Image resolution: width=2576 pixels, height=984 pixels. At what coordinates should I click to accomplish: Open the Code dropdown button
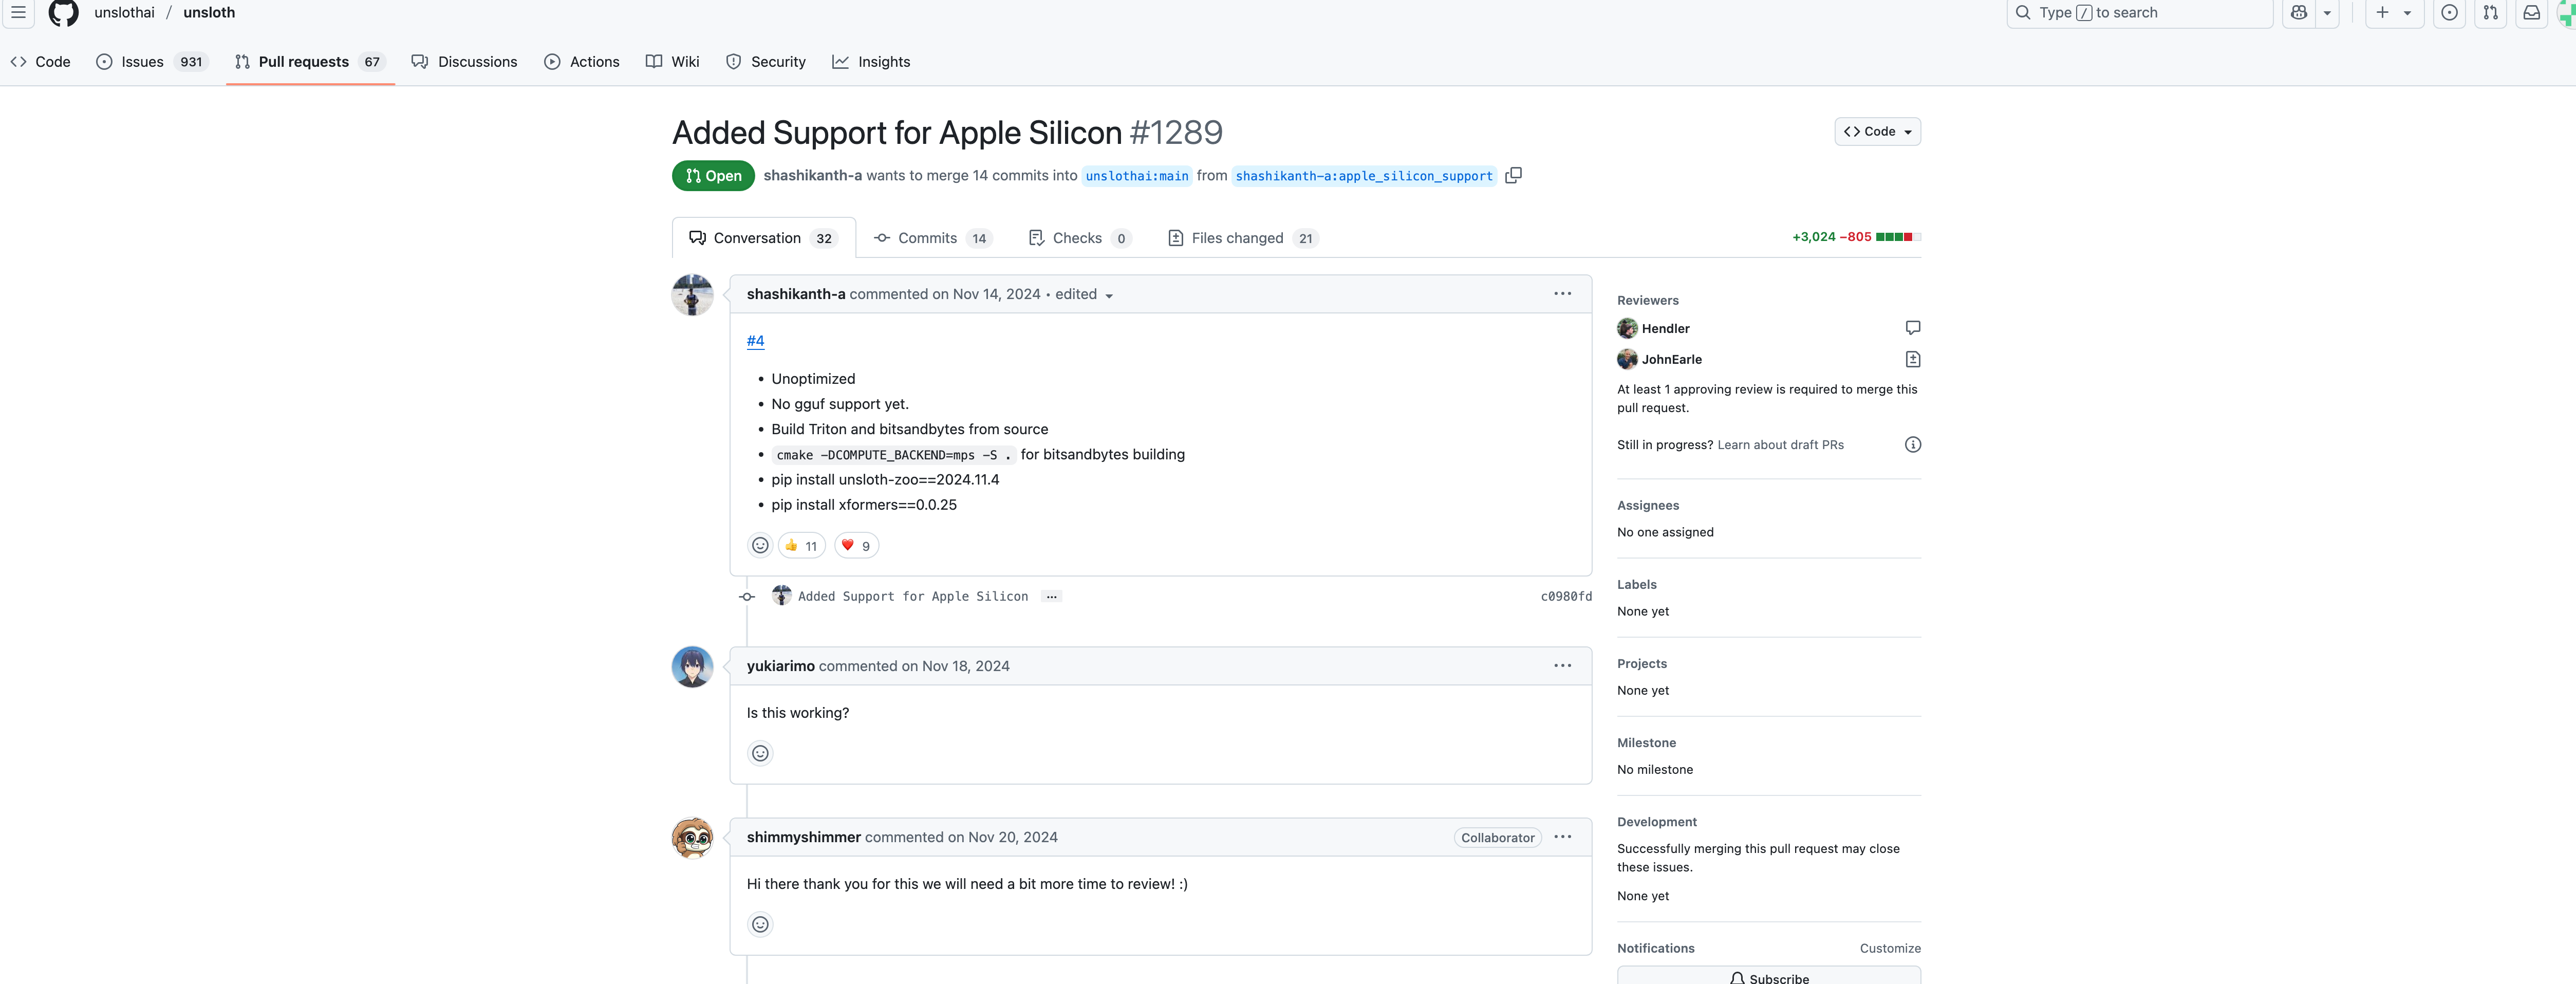tap(1877, 132)
